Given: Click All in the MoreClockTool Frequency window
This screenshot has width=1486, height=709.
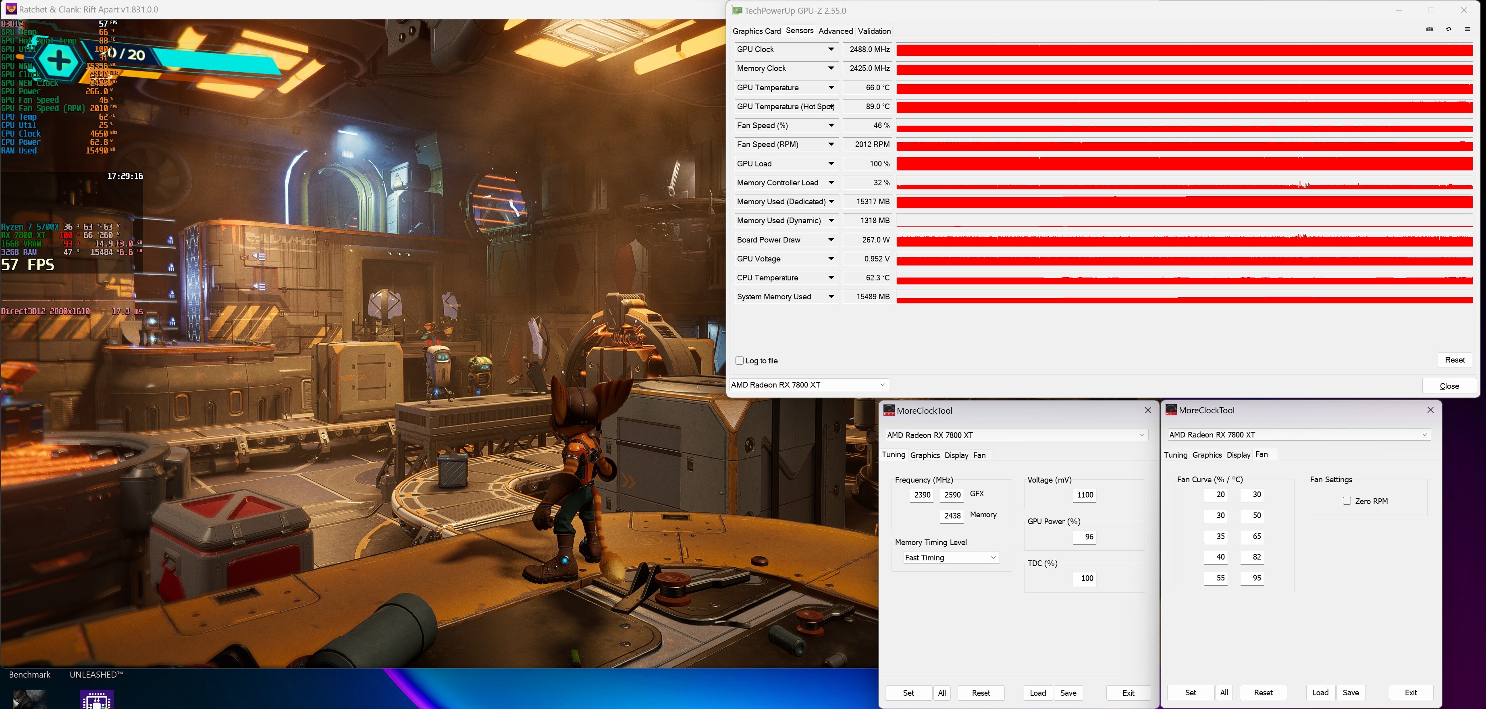Looking at the screenshot, I should click(942, 693).
